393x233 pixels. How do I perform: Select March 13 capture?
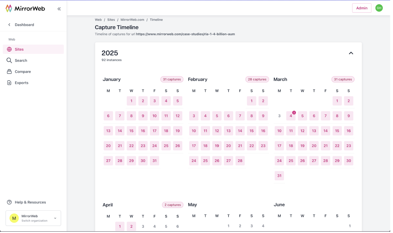(314, 131)
